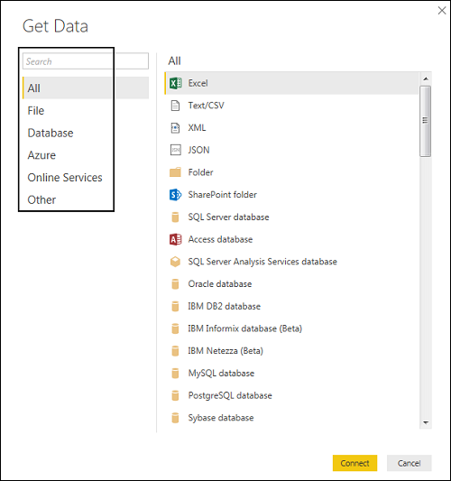Click the Connect button
Screen dimensions: 451x481
tap(354, 463)
